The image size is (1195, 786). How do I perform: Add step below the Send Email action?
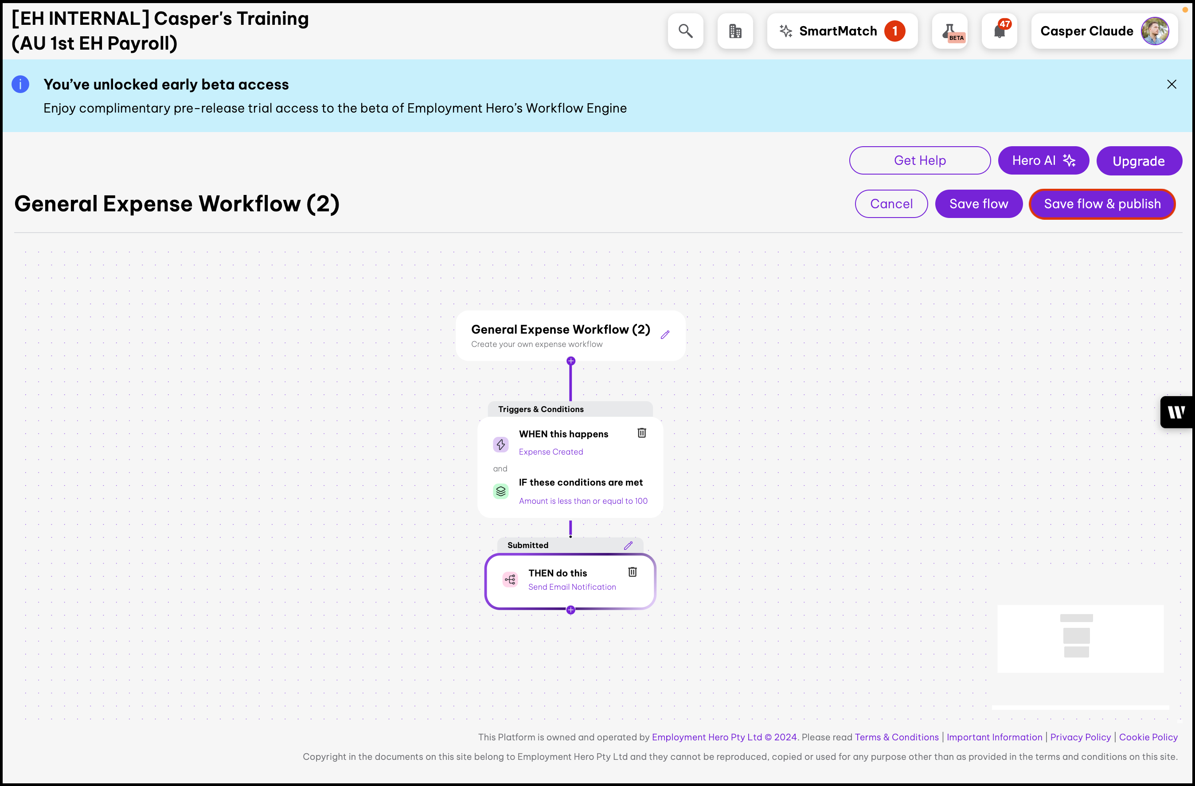[x=571, y=610]
